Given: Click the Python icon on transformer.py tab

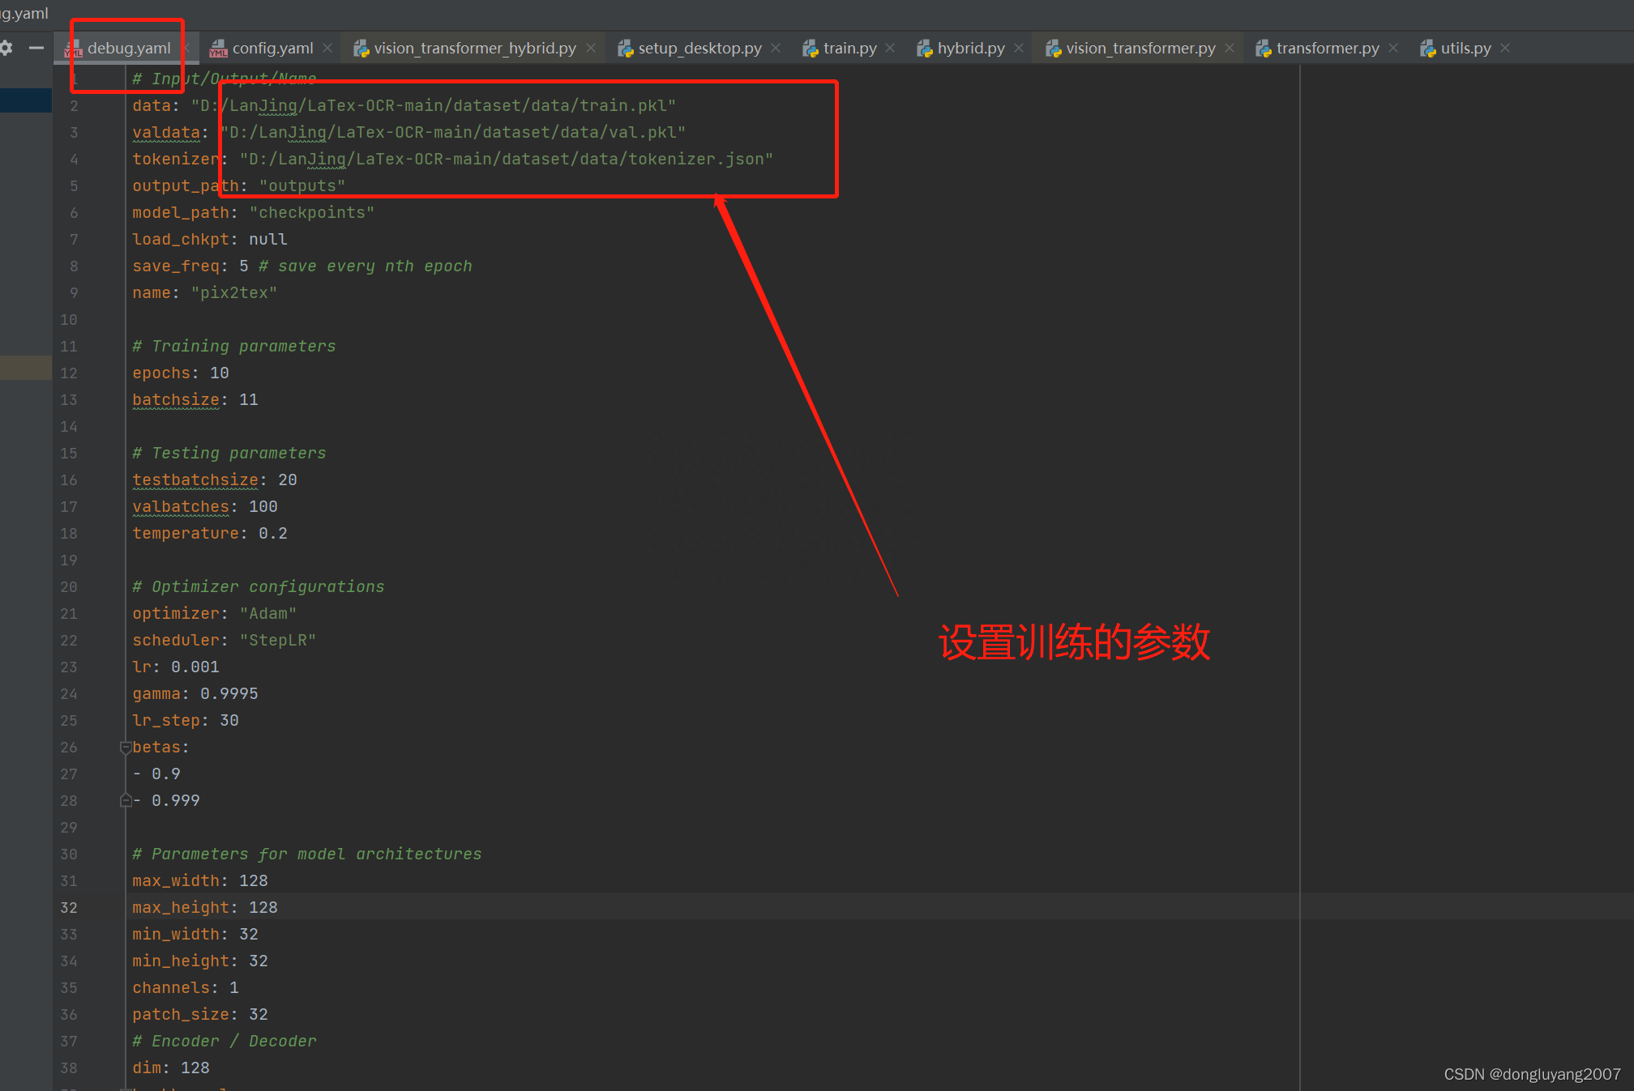Looking at the screenshot, I should (1263, 49).
